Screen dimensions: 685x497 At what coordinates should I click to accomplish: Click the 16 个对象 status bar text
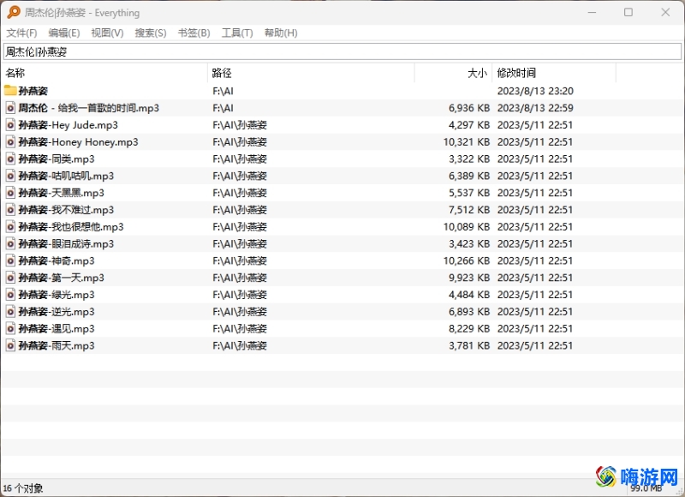click(23, 488)
